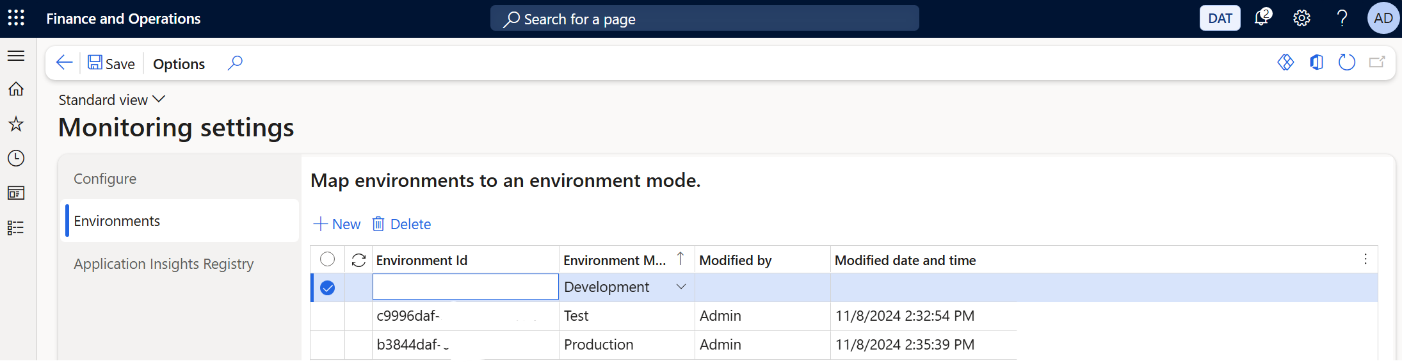The height and width of the screenshot is (363, 1402).
Task: Open the settings gear icon
Action: pos(1301,18)
